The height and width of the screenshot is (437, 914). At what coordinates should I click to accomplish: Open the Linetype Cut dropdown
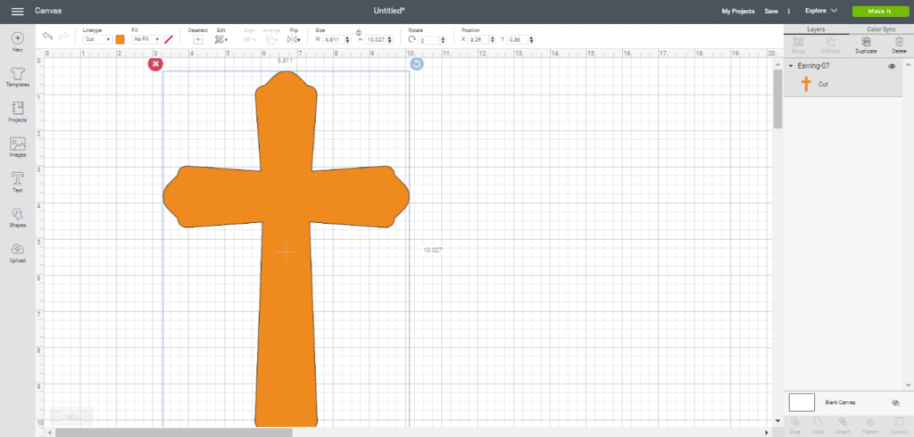[97, 39]
